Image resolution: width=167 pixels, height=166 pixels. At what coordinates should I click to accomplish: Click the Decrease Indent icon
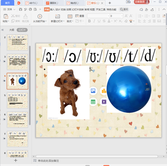[x=154, y=16]
